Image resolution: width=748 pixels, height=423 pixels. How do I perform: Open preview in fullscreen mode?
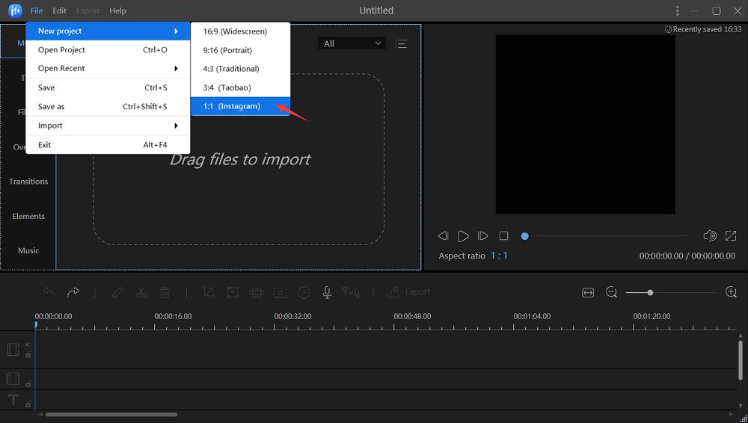point(731,235)
